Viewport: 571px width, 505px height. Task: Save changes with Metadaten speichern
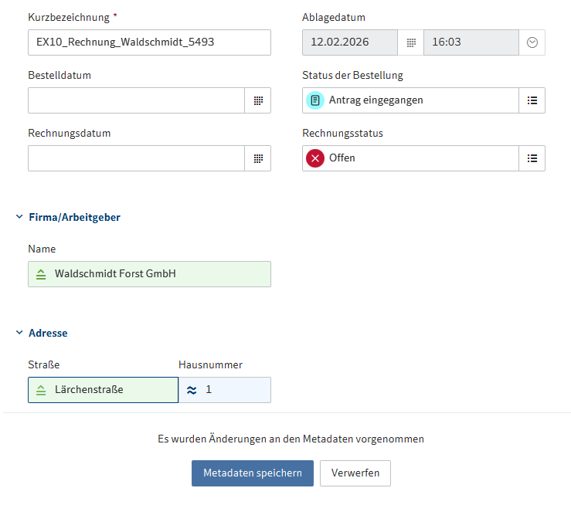pos(252,473)
